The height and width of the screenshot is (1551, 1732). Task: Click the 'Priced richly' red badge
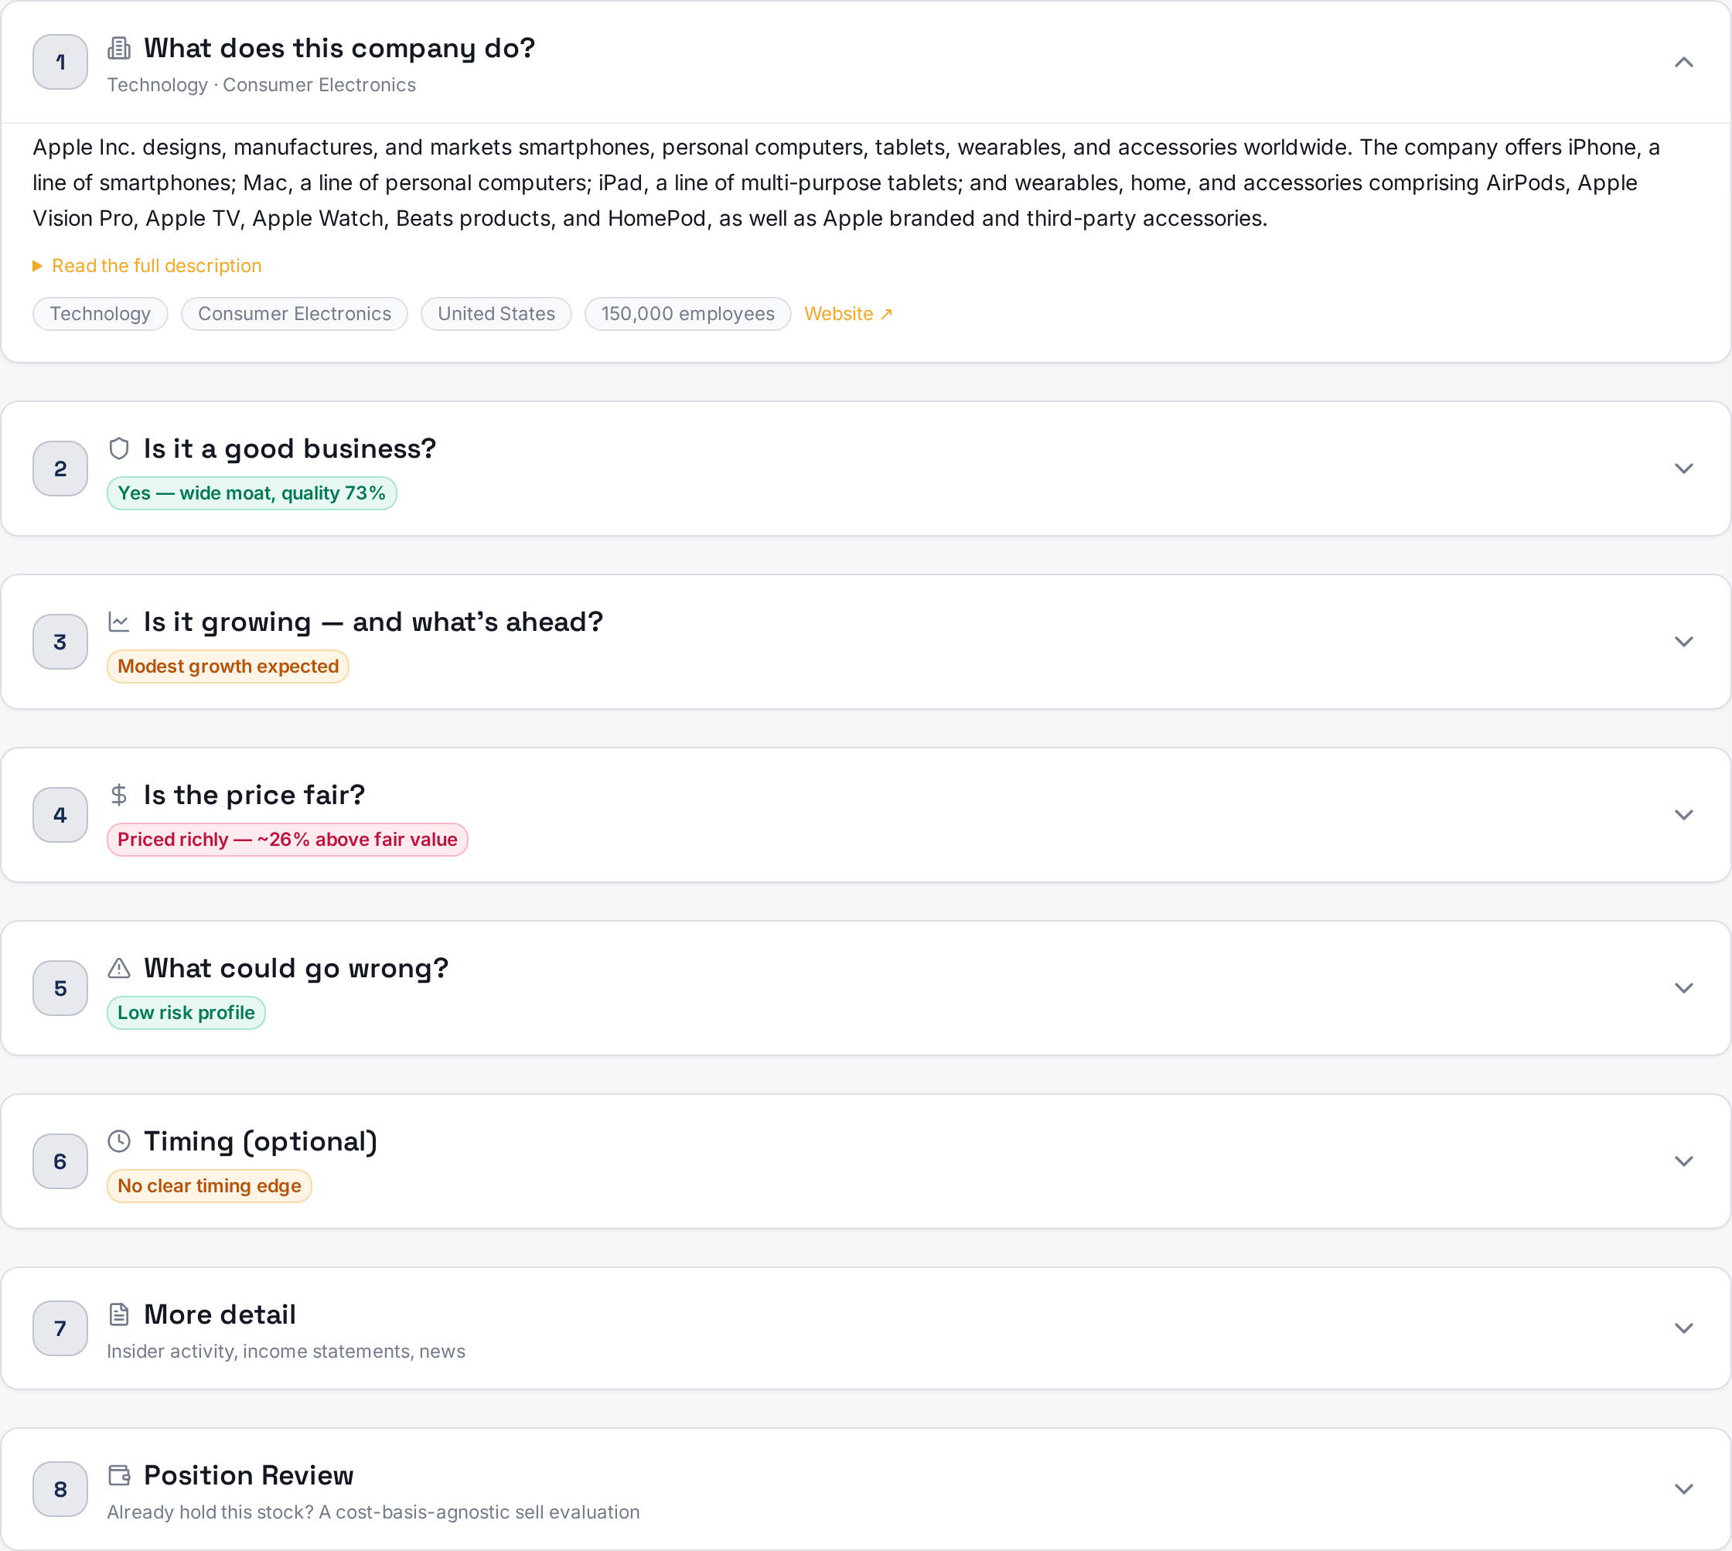[287, 840]
